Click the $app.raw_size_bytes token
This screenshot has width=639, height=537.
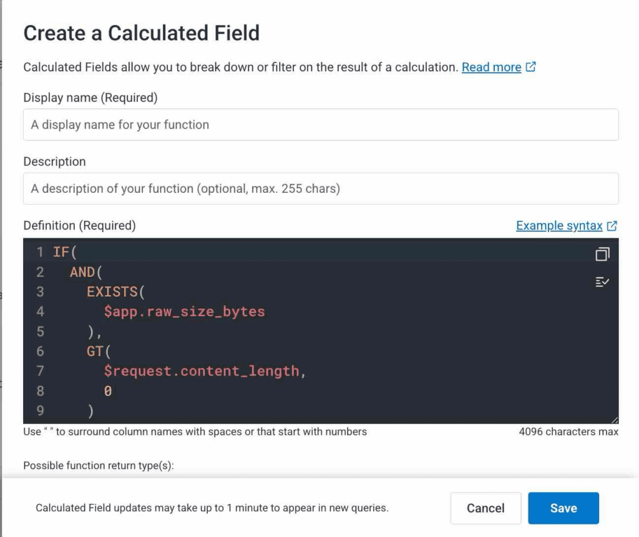point(184,311)
